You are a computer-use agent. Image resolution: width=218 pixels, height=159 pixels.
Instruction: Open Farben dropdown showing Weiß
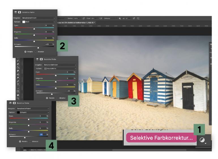coord(39,22)
